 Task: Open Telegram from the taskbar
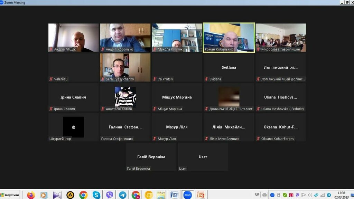(x=122, y=195)
